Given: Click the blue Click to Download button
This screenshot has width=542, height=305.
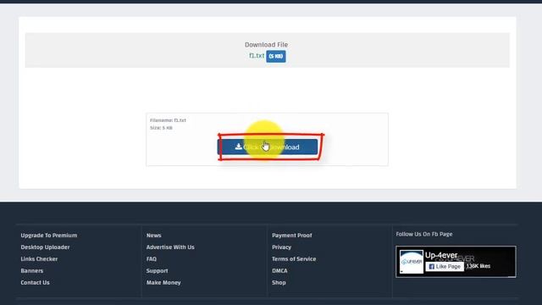Looking at the screenshot, I should click(x=268, y=147).
